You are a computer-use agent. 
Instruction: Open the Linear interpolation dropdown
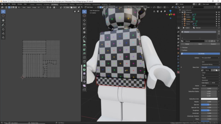click(x=210, y=73)
